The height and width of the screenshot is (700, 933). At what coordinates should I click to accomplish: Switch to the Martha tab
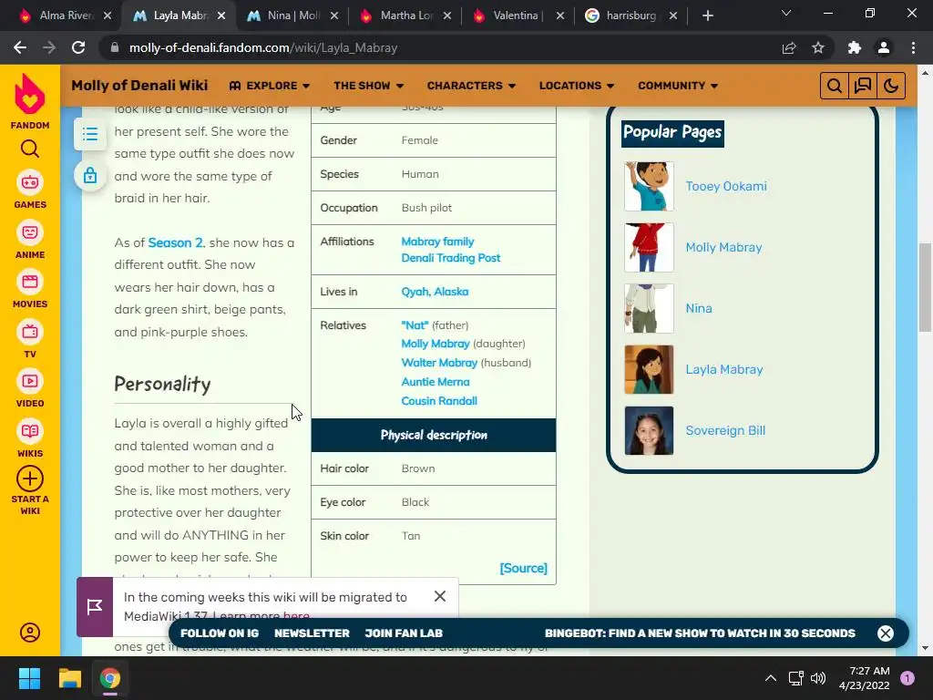click(405, 15)
